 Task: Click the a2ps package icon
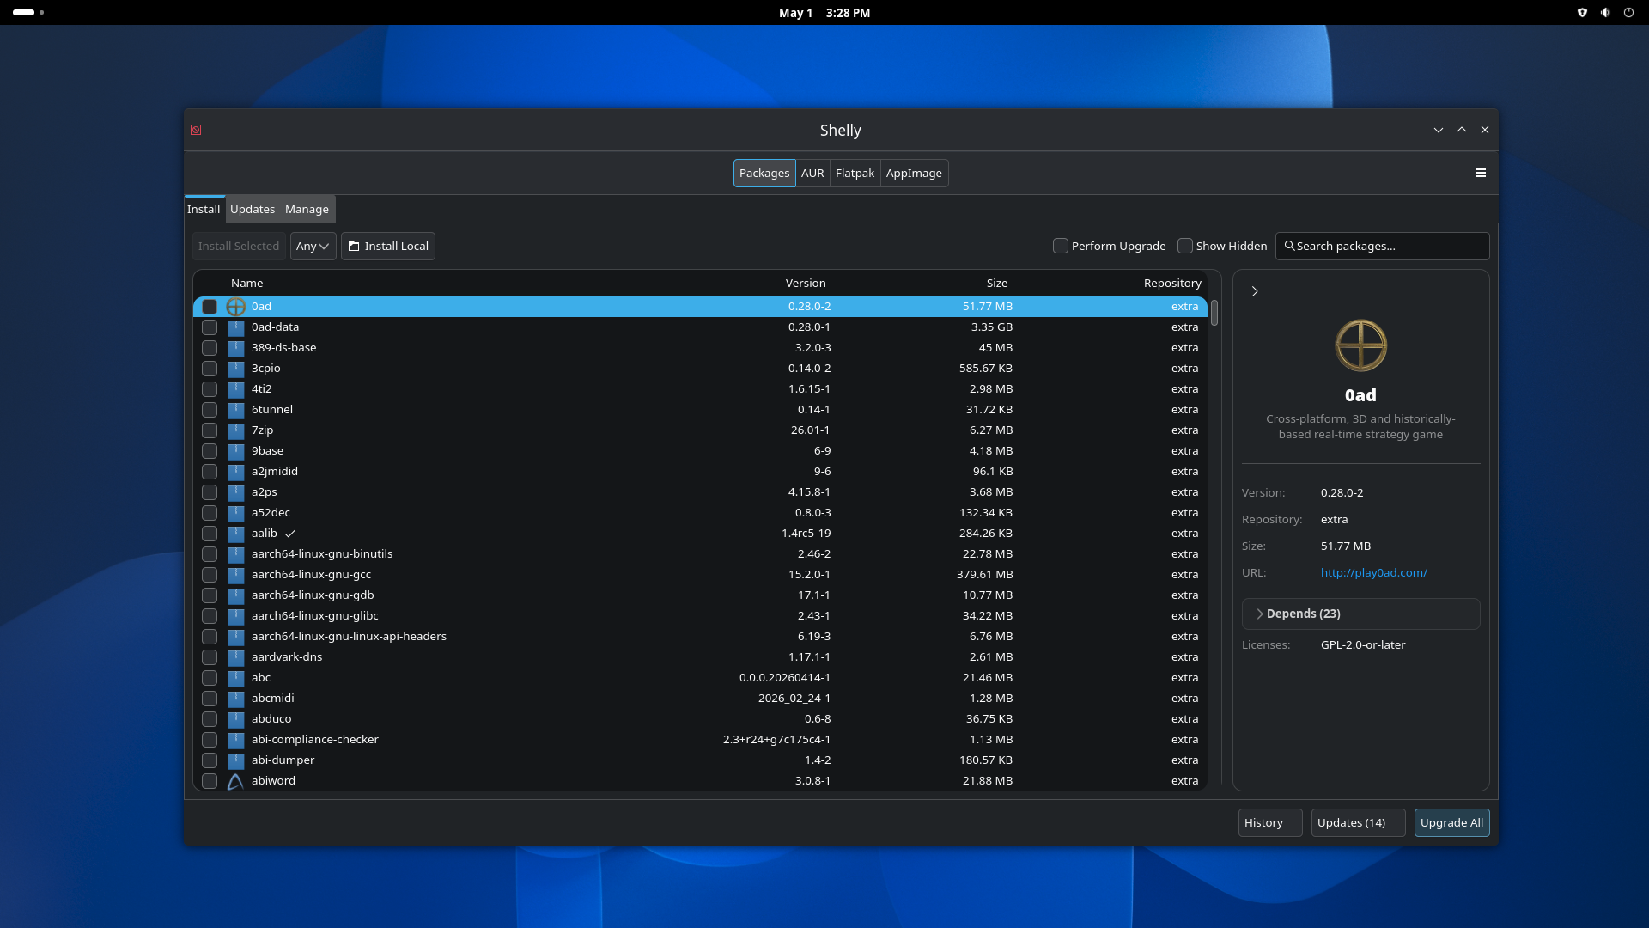tap(236, 492)
